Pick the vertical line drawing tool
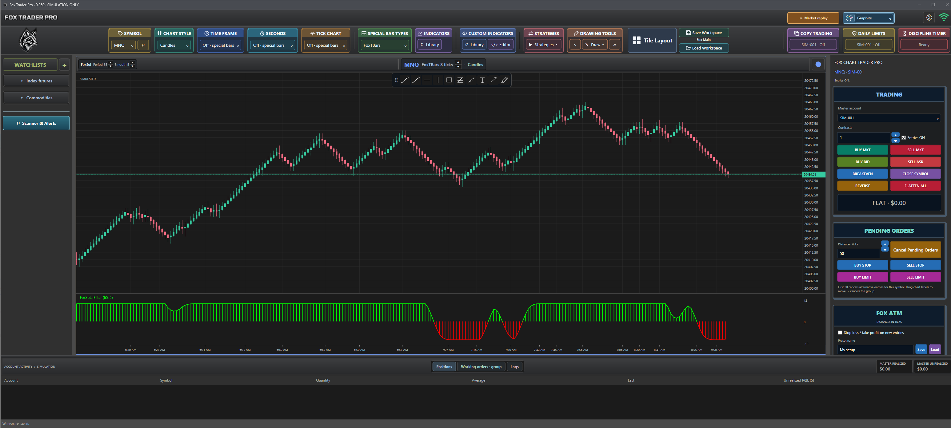The image size is (951, 428). (438, 80)
